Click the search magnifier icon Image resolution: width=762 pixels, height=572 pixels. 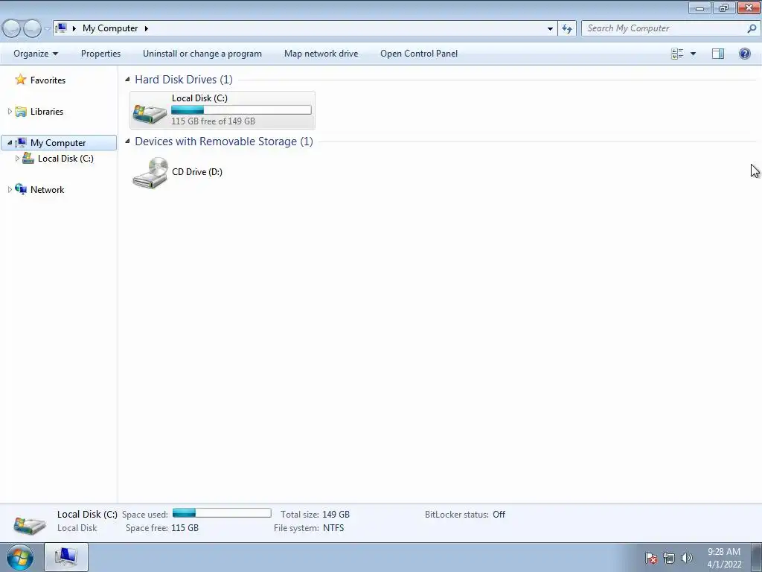(752, 29)
